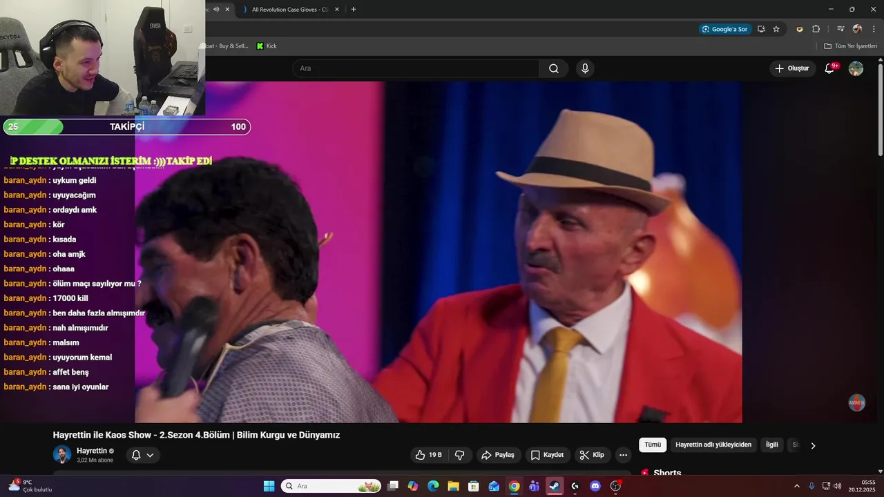Click the video title Hayrettin ile Kaos Show
Viewport: 884px width, 497px height.
point(196,435)
